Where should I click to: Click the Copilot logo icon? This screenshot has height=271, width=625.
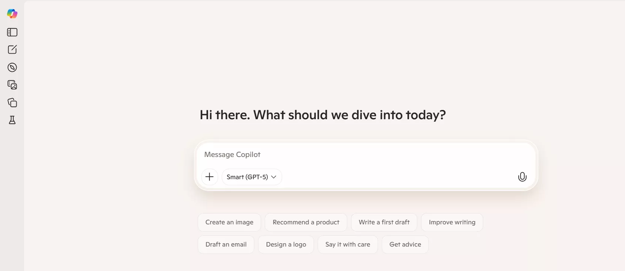pyautogui.click(x=12, y=14)
